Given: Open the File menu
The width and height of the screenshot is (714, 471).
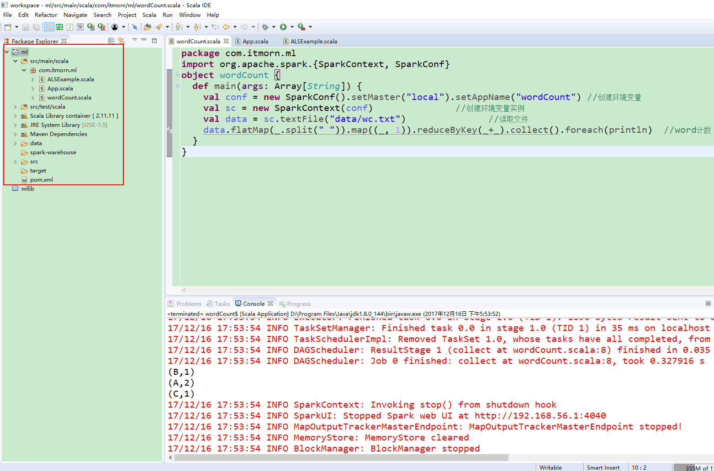Looking at the screenshot, I should (x=8, y=15).
